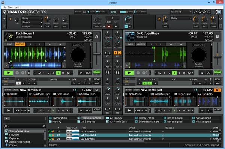Open the Help menu

pos(17,7)
